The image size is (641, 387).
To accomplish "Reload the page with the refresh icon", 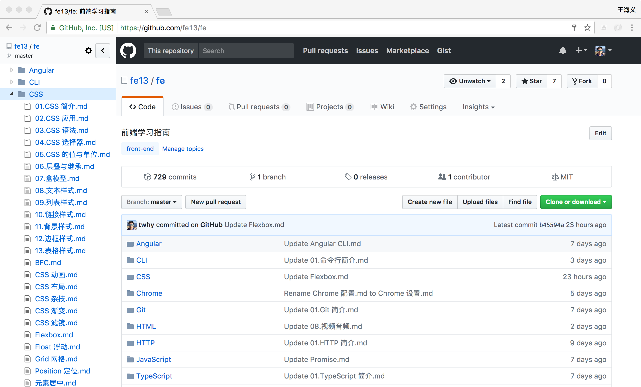I will (x=37, y=28).
